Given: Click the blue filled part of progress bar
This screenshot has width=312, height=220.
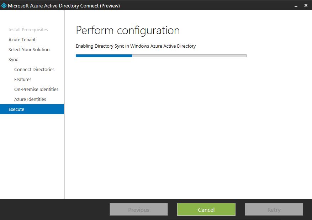Looking at the screenshot, I should [104, 56].
